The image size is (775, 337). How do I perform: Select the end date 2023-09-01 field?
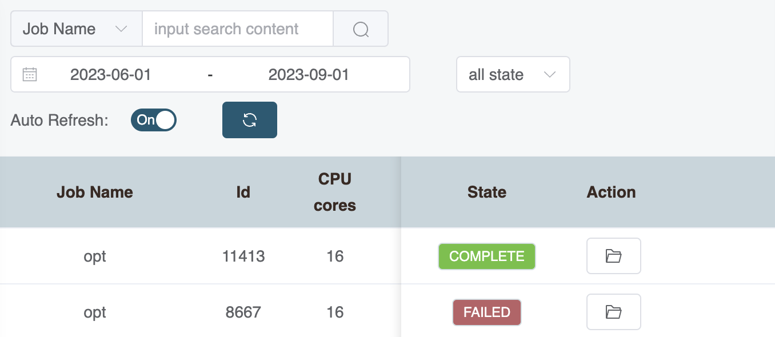(309, 74)
